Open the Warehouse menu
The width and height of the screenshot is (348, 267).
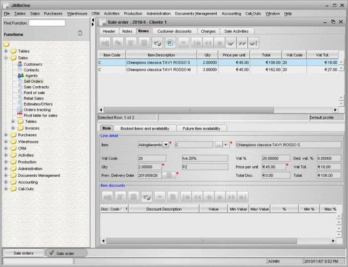point(77,13)
